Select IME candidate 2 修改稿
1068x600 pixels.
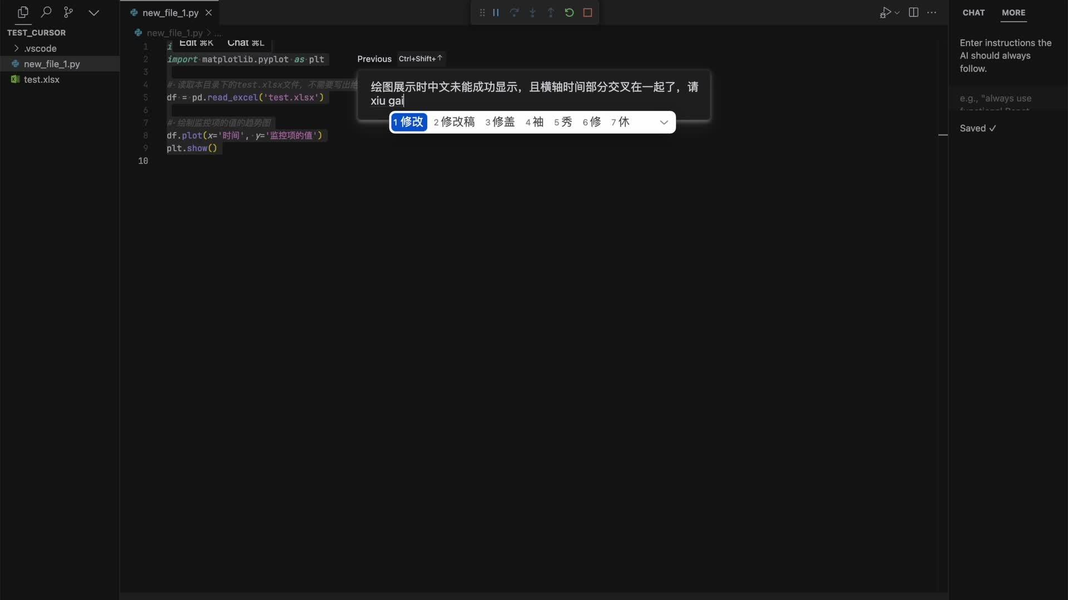coord(454,122)
